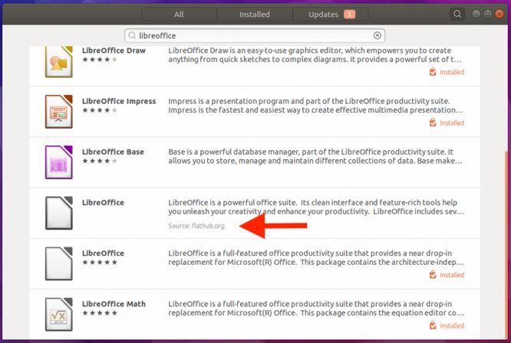Click the Installed label in LibreOffice Math row
This screenshot has width=511, height=343.
pos(452,325)
